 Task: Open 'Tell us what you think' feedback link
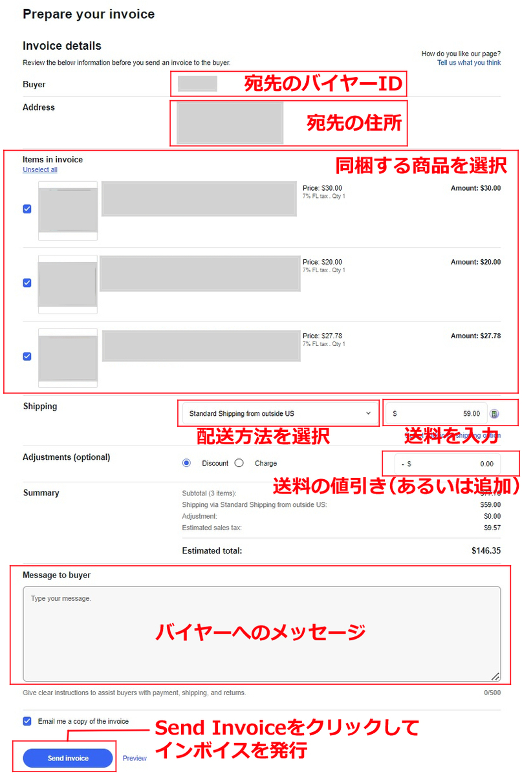pos(469,63)
